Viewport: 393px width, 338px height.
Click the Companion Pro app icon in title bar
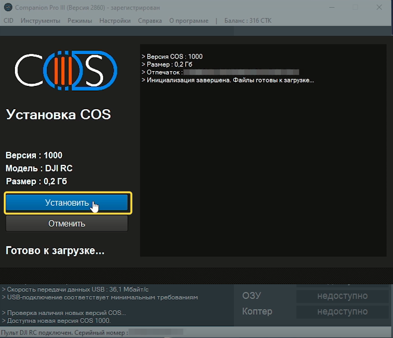click(8, 7)
